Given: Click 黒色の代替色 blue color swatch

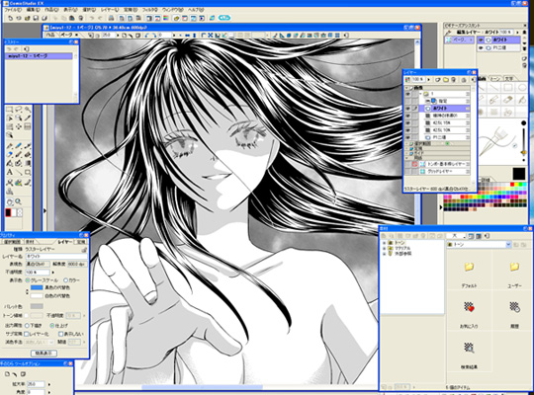Looking at the screenshot, I should [37, 287].
